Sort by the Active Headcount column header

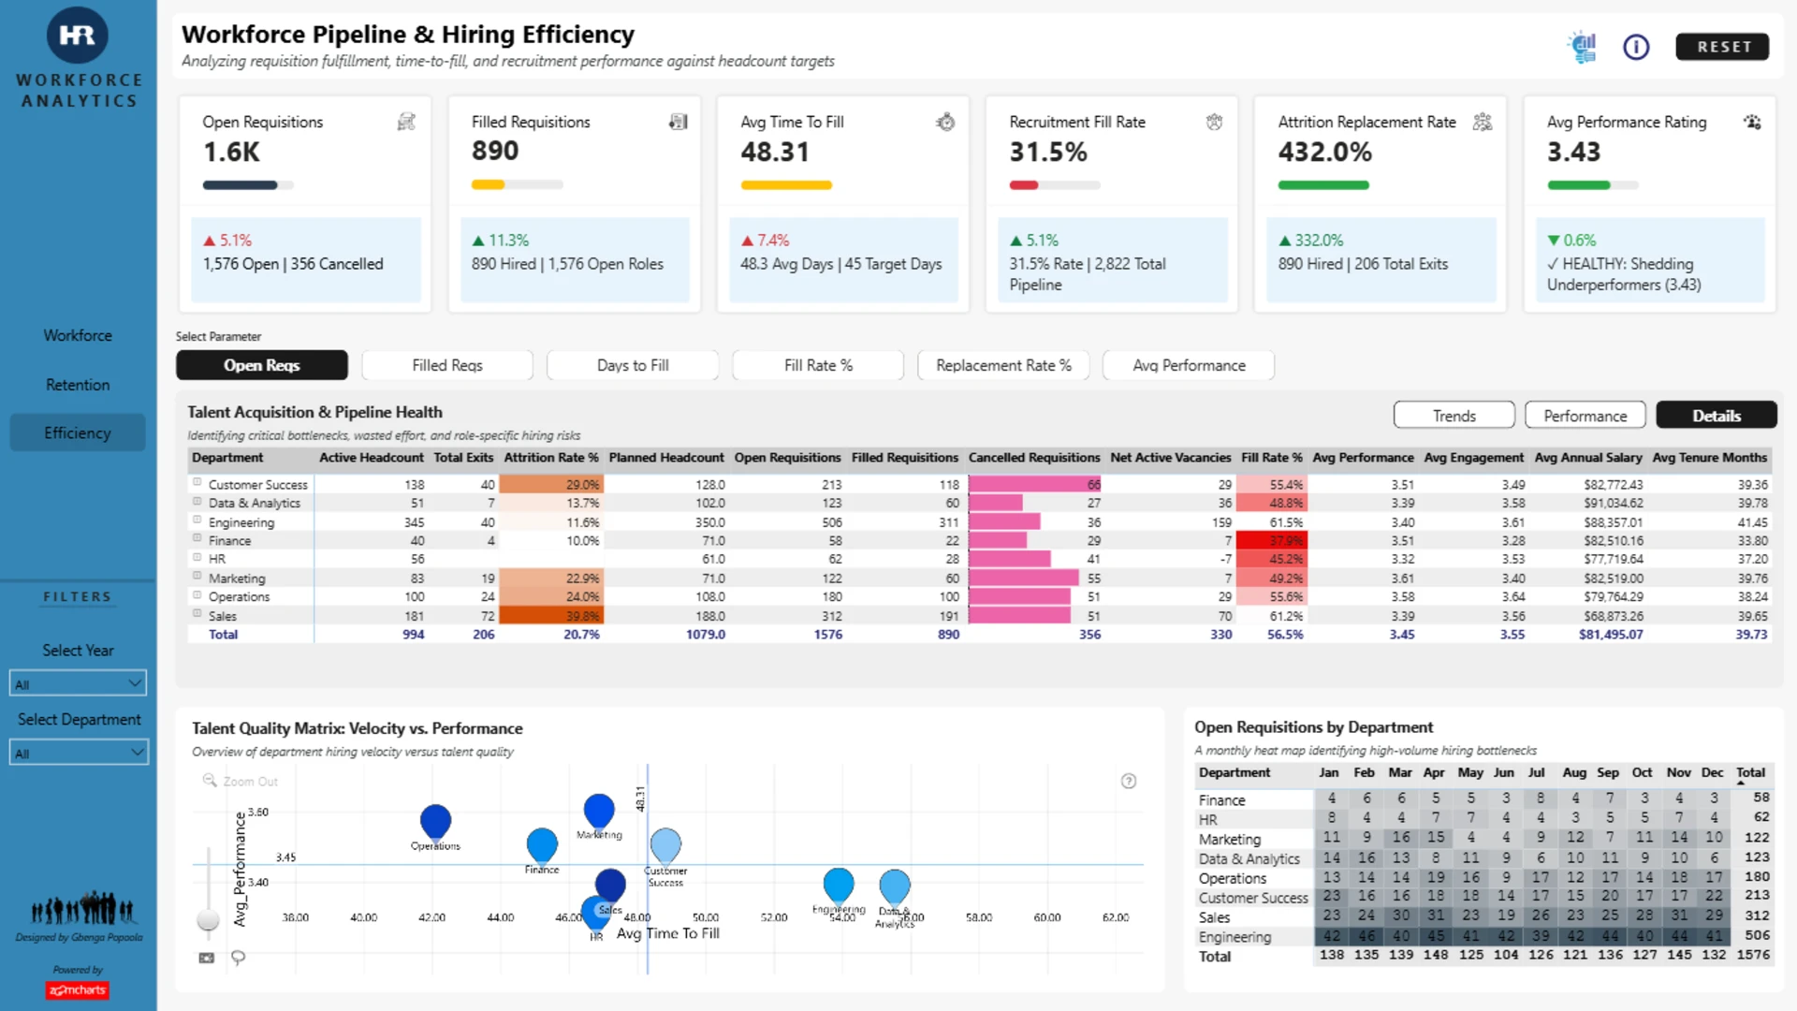point(371,458)
